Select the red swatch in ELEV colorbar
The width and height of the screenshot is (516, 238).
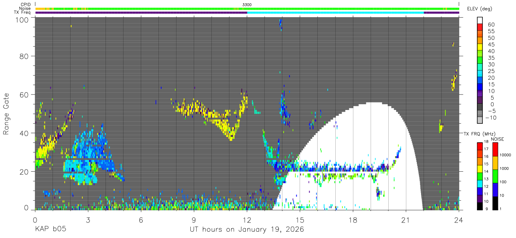[480, 27]
